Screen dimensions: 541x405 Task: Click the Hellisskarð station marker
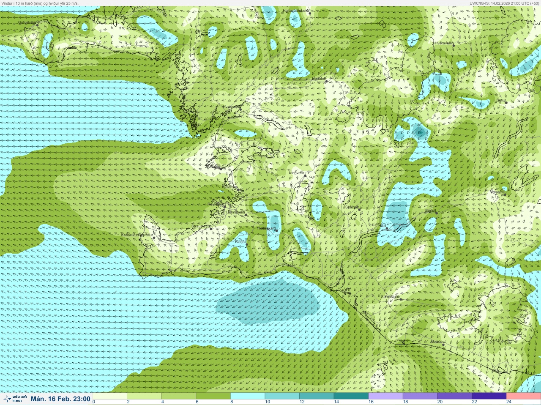coord(277,230)
